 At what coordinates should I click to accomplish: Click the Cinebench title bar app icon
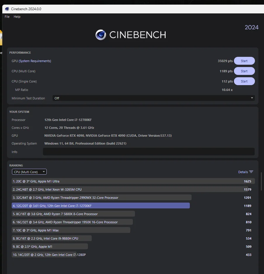point(7,9)
